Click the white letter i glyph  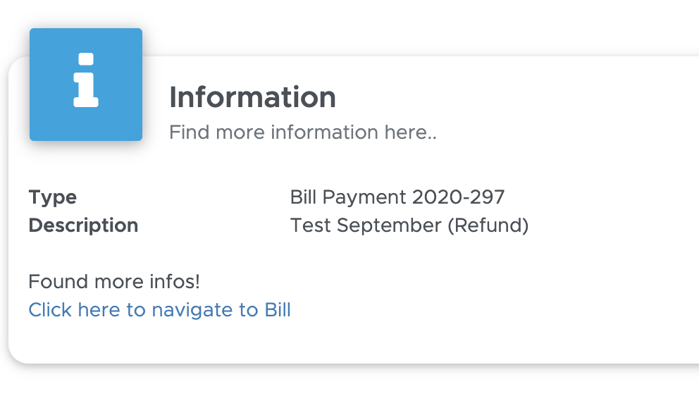(x=86, y=80)
